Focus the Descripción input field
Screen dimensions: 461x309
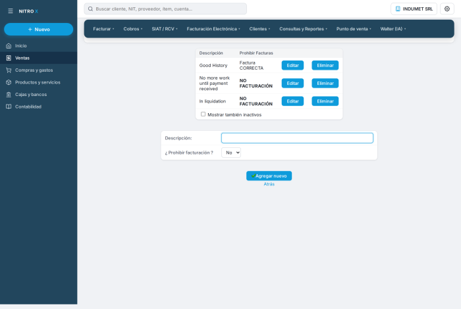pyautogui.click(x=297, y=138)
